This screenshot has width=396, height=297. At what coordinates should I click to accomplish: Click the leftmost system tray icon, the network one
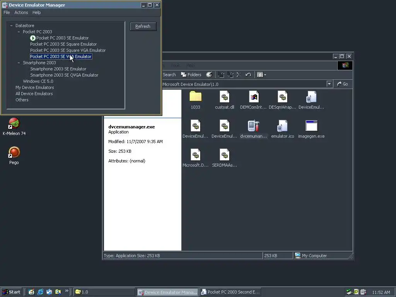point(349,292)
